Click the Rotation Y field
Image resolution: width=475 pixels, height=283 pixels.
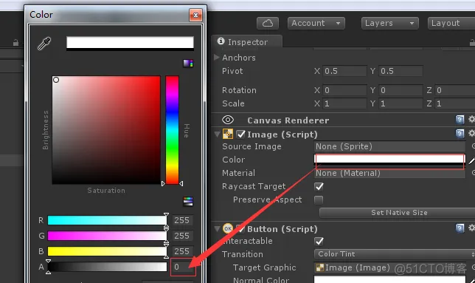tap(401, 90)
